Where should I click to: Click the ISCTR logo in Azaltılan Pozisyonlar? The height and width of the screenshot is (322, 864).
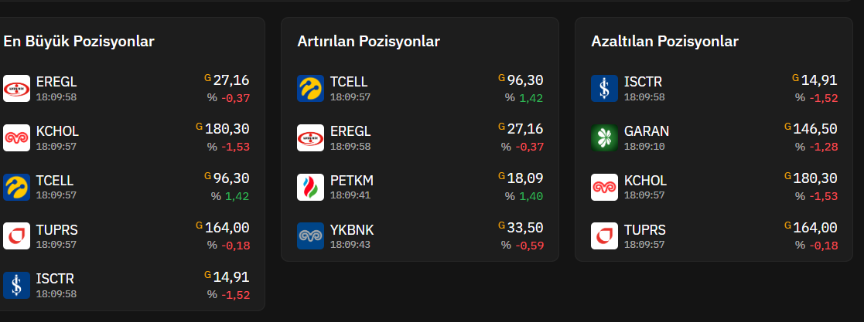click(604, 89)
